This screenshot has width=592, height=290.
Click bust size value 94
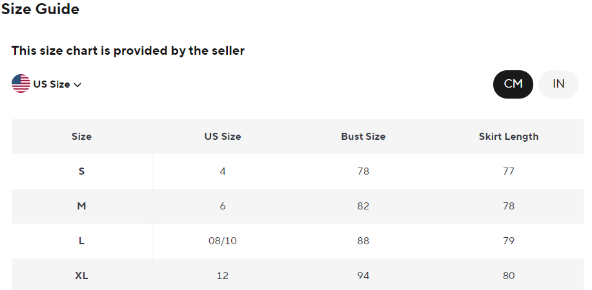(363, 276)
